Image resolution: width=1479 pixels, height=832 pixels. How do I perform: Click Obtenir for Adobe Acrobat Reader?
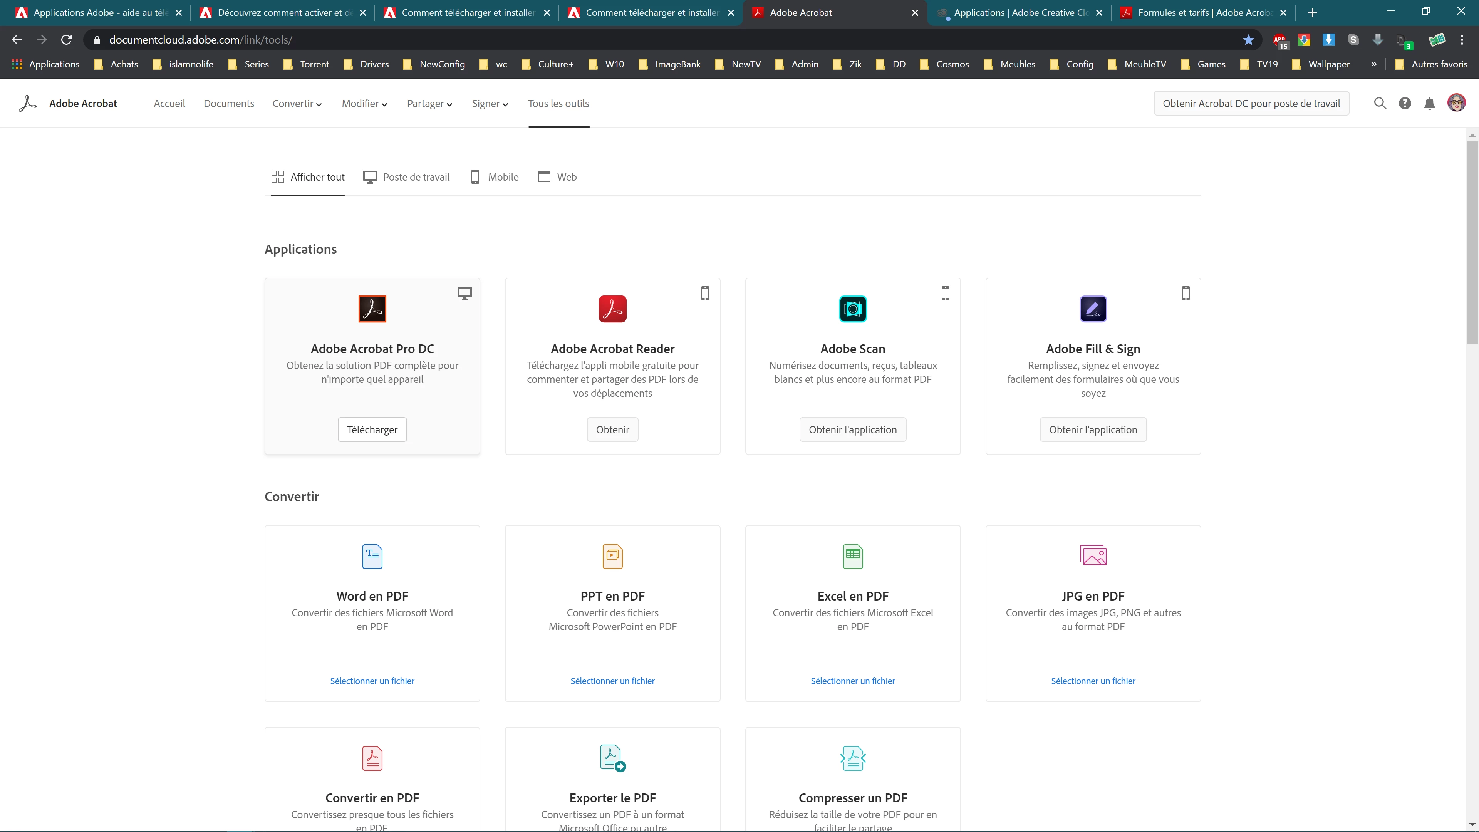pyautogui.click(x=612, y=429)
